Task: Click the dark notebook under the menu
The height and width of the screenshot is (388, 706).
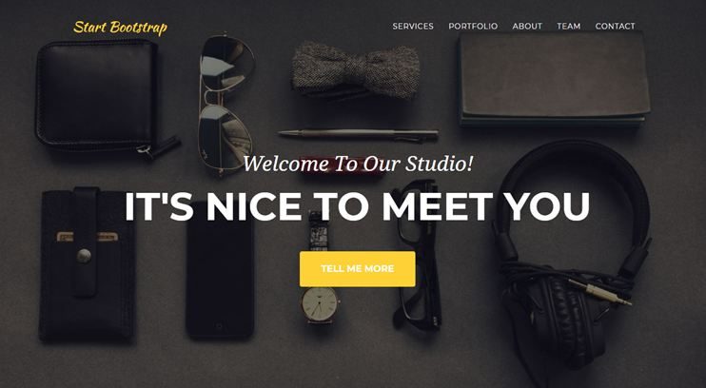Action: click(554, 79)
